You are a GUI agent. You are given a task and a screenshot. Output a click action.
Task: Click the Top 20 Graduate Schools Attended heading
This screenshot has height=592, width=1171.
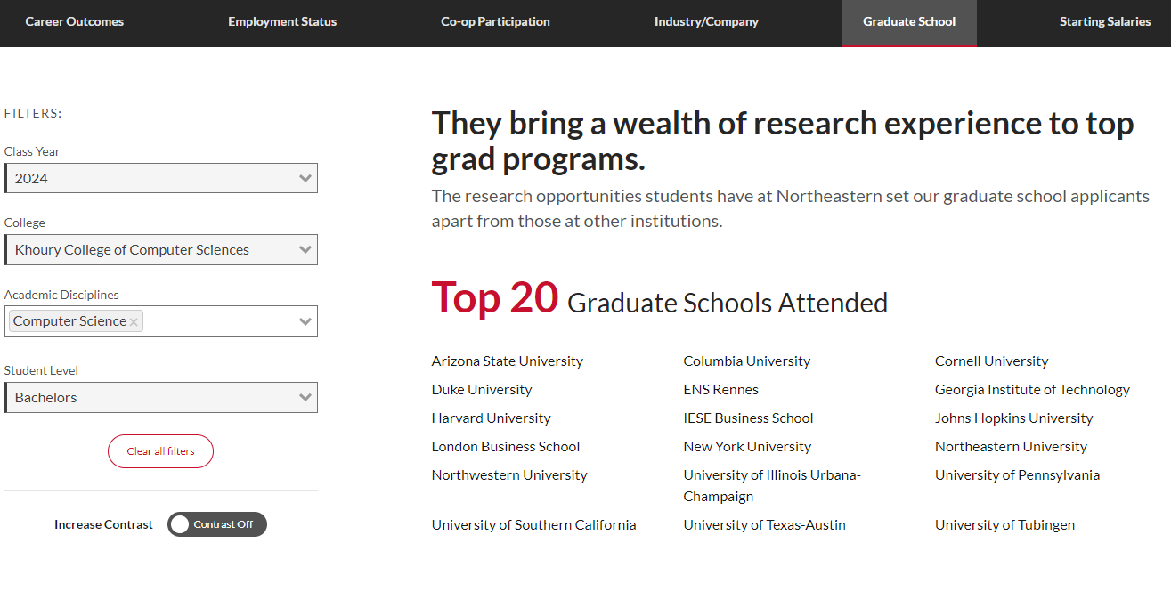(660, 298)
